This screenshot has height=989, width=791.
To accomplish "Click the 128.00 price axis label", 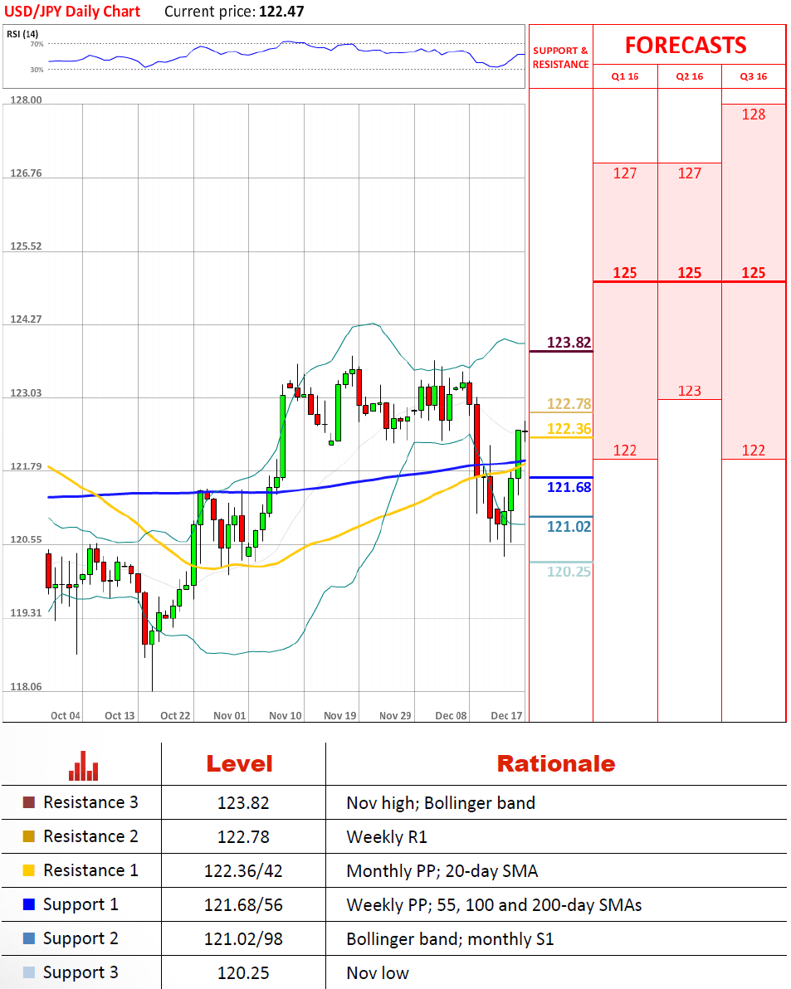I will (x=26, y=100).
